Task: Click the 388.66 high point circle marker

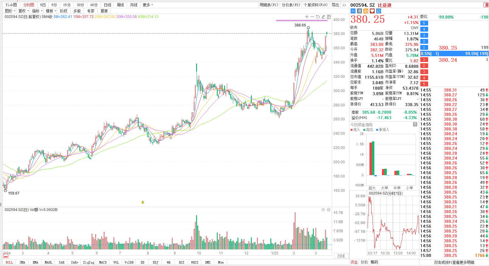Action: point(308,28)
